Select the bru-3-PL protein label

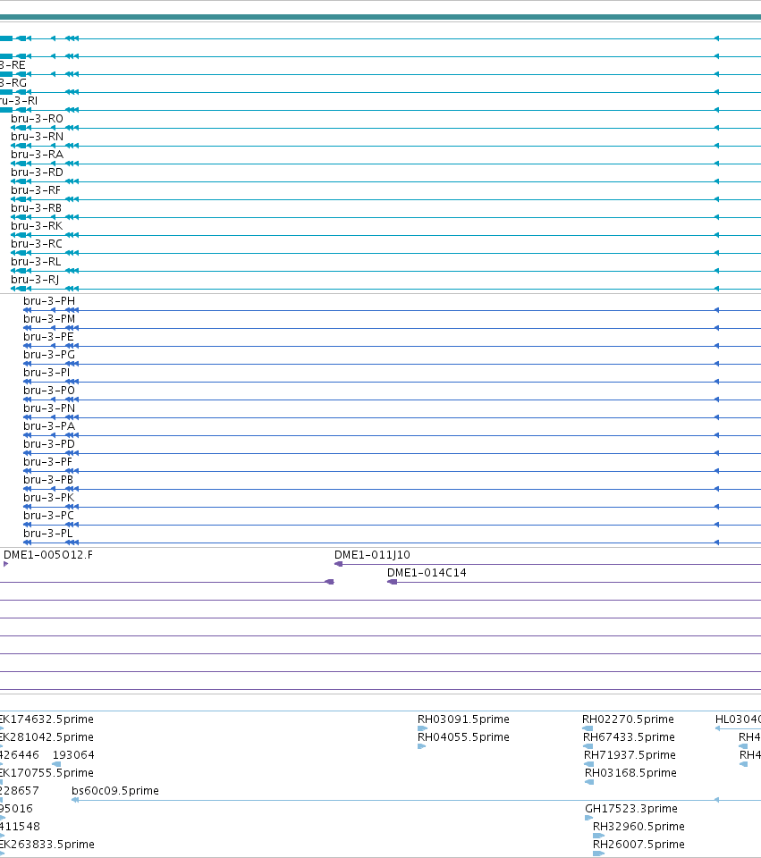click(x=48, y=534)
